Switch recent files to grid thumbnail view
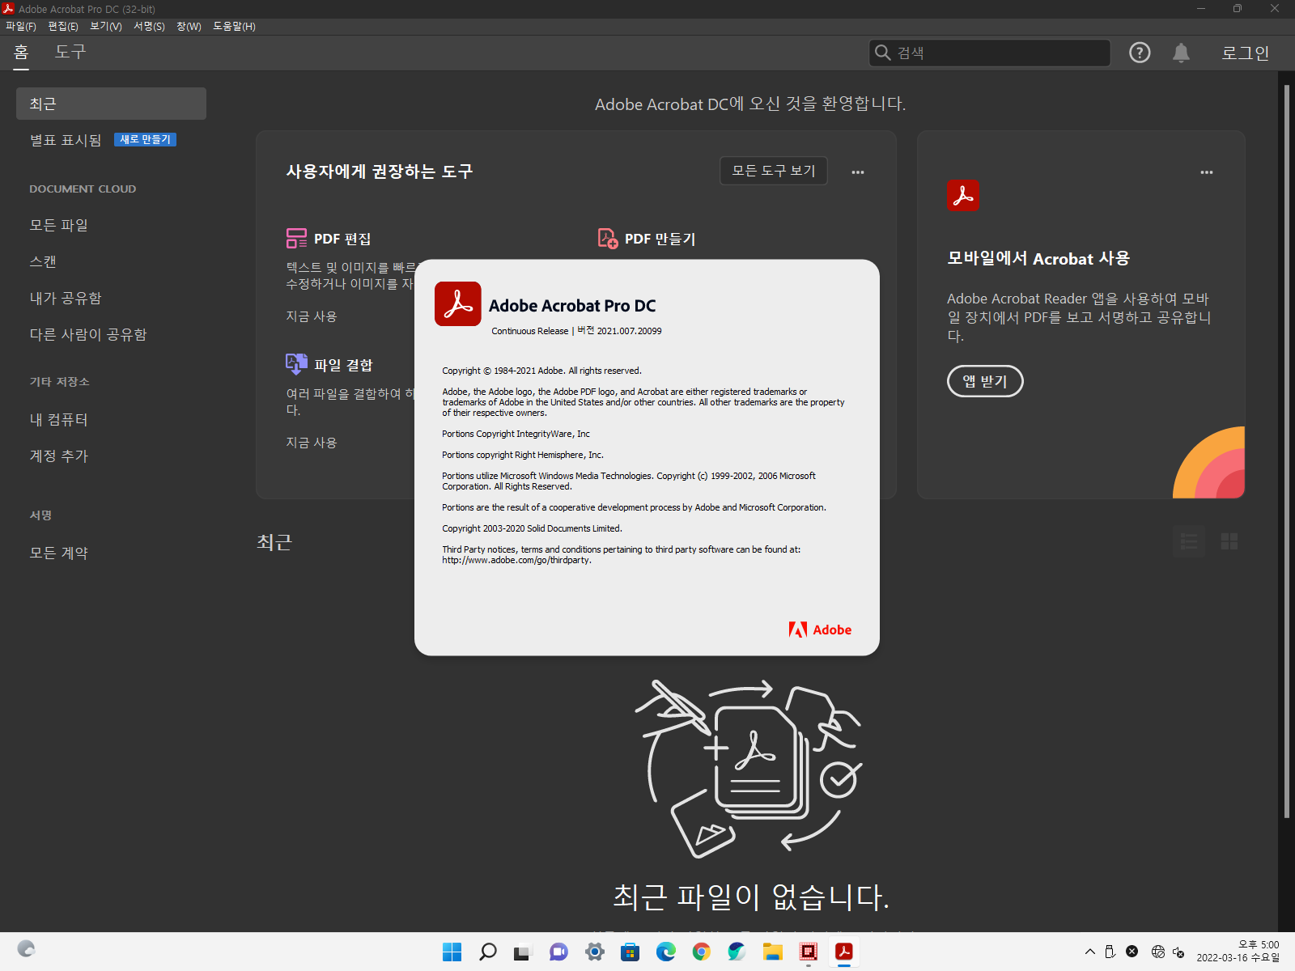This screenshot has width=1295, height=971. (1229, 541)
